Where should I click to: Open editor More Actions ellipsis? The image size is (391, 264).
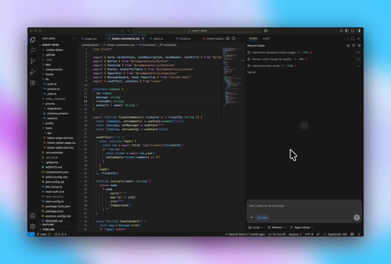tap(239, 38)
